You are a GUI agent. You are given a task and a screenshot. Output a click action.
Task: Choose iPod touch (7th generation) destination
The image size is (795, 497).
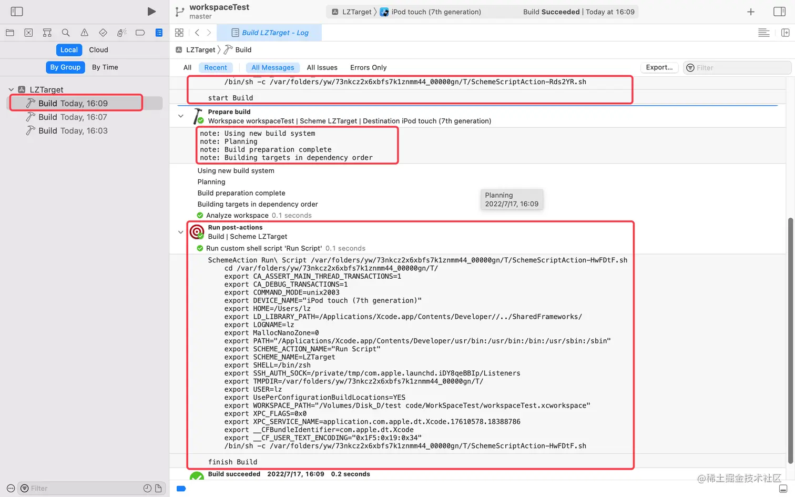[431, 12]
